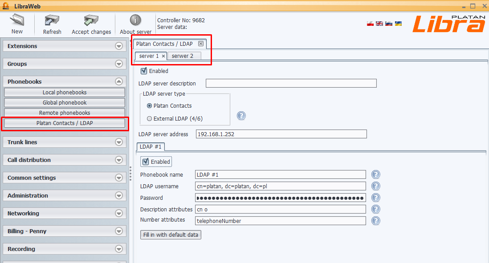Switch language to Polish flag
The width and height of the screenshot is (489, 263).
pyautogui.click(x=370, y=24)
